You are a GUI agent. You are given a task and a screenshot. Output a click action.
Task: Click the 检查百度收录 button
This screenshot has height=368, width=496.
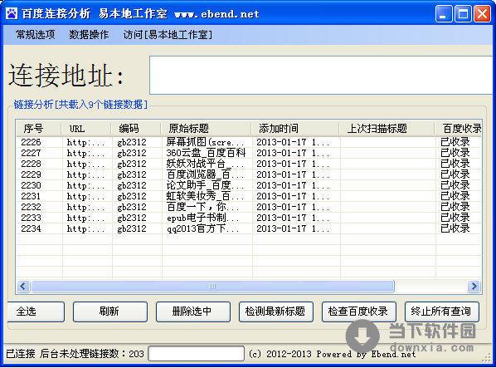[358, 312]
